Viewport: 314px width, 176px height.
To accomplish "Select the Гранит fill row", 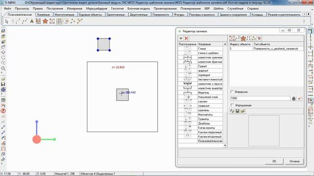I will (x=200, y=66).
